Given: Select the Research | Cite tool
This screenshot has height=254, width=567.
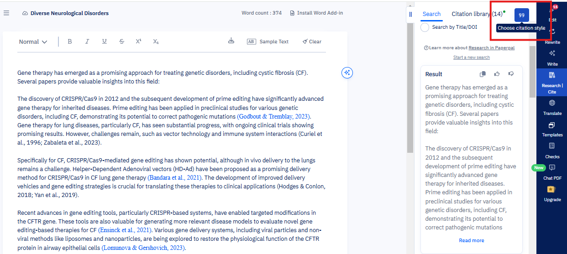Looking at the screenshot, I should (x=552, y=82).
